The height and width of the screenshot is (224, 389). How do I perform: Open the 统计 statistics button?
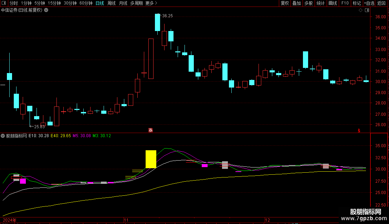(320, 3)
